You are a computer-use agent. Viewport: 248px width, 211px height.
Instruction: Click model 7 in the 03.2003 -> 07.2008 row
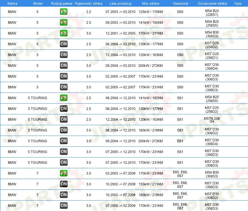tap(37, 173)
